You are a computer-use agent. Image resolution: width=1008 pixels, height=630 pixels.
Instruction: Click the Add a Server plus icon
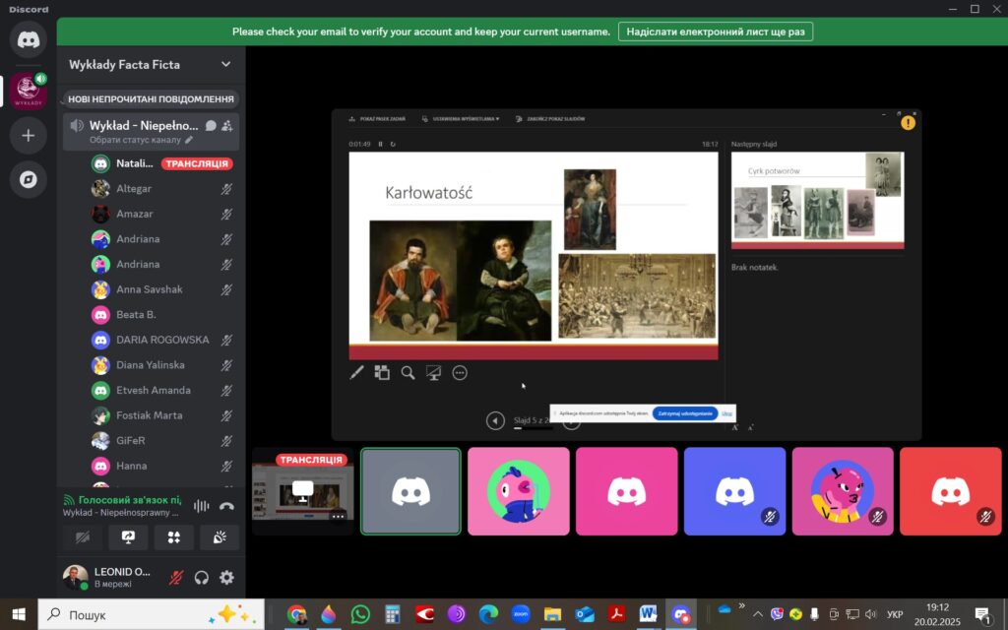[28, 136]
